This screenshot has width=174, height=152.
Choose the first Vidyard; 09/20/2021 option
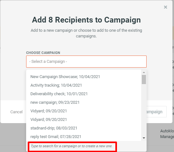coord(84,111)
